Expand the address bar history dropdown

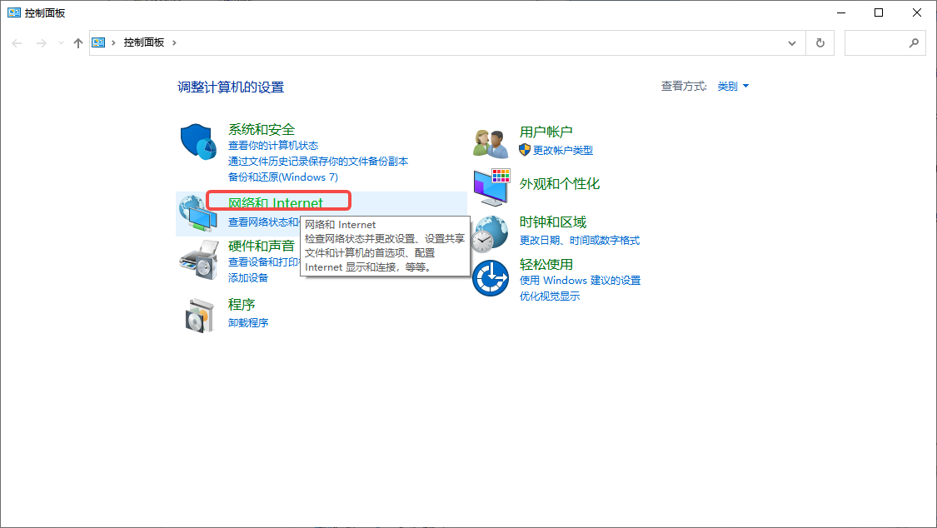(792, 43)
